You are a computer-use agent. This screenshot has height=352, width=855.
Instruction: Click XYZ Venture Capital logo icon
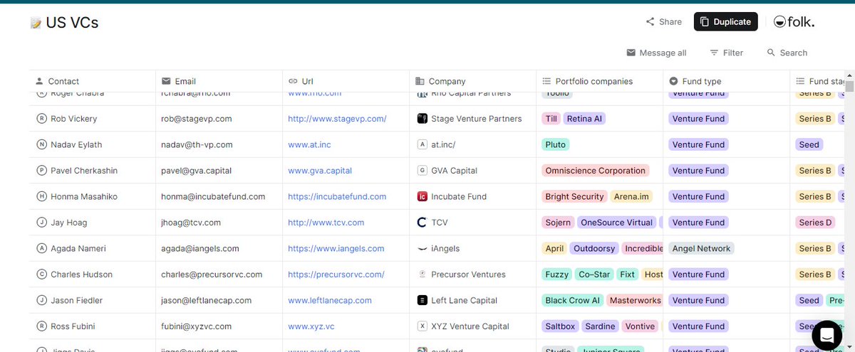[x=422, y=326]
